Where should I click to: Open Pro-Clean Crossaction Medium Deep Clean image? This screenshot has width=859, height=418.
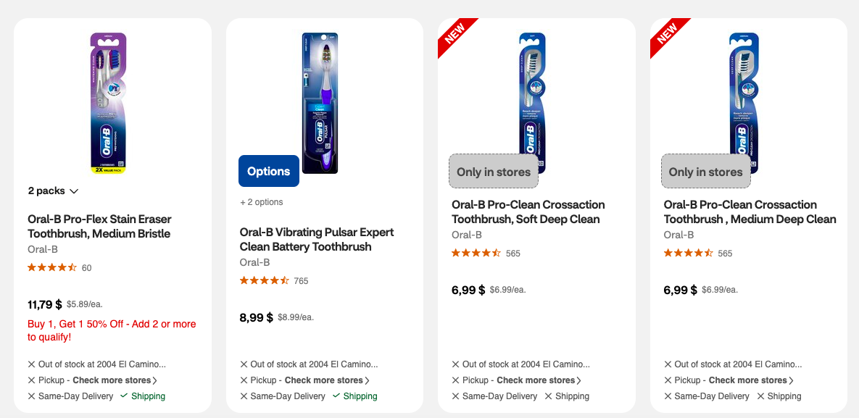(744, 93)
